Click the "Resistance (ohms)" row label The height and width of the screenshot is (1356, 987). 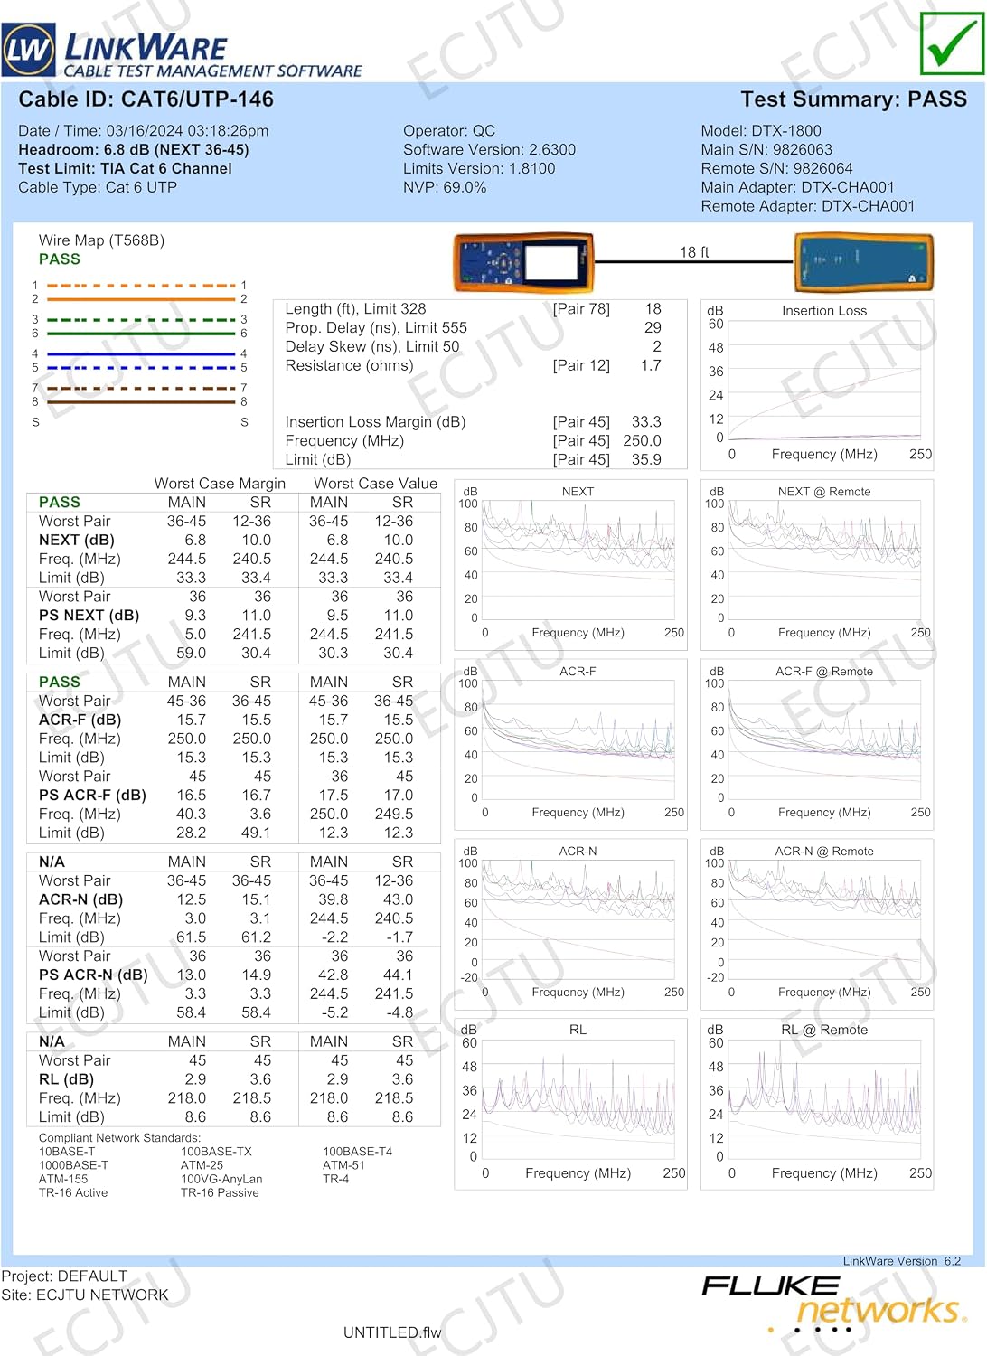(349, 366)
